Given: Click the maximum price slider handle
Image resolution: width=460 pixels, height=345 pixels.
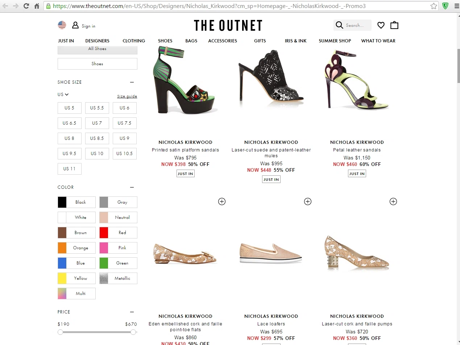Looking at the screenshot, I should (x=133, y=332).
